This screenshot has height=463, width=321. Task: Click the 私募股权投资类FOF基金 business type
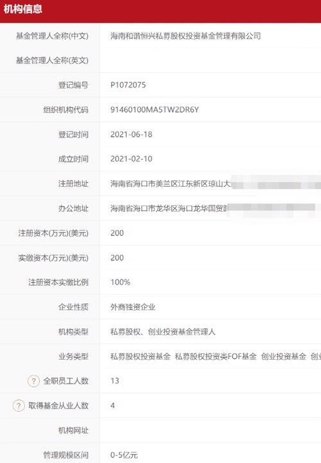click(x=216, y=356)
